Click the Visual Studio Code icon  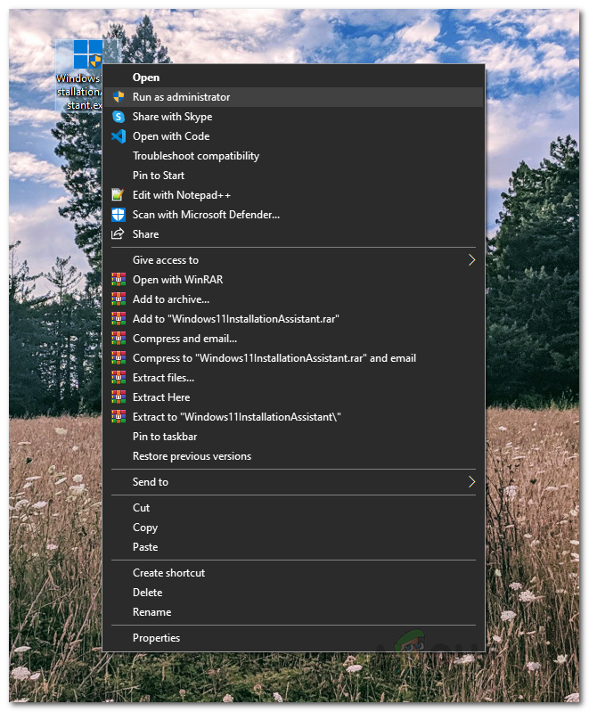[119, 136]
